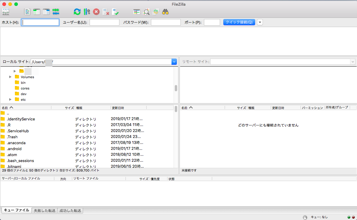Viewport: 357px width, 220px height.
Task: Open the directory listing filters icon
Action: [137, 12]
